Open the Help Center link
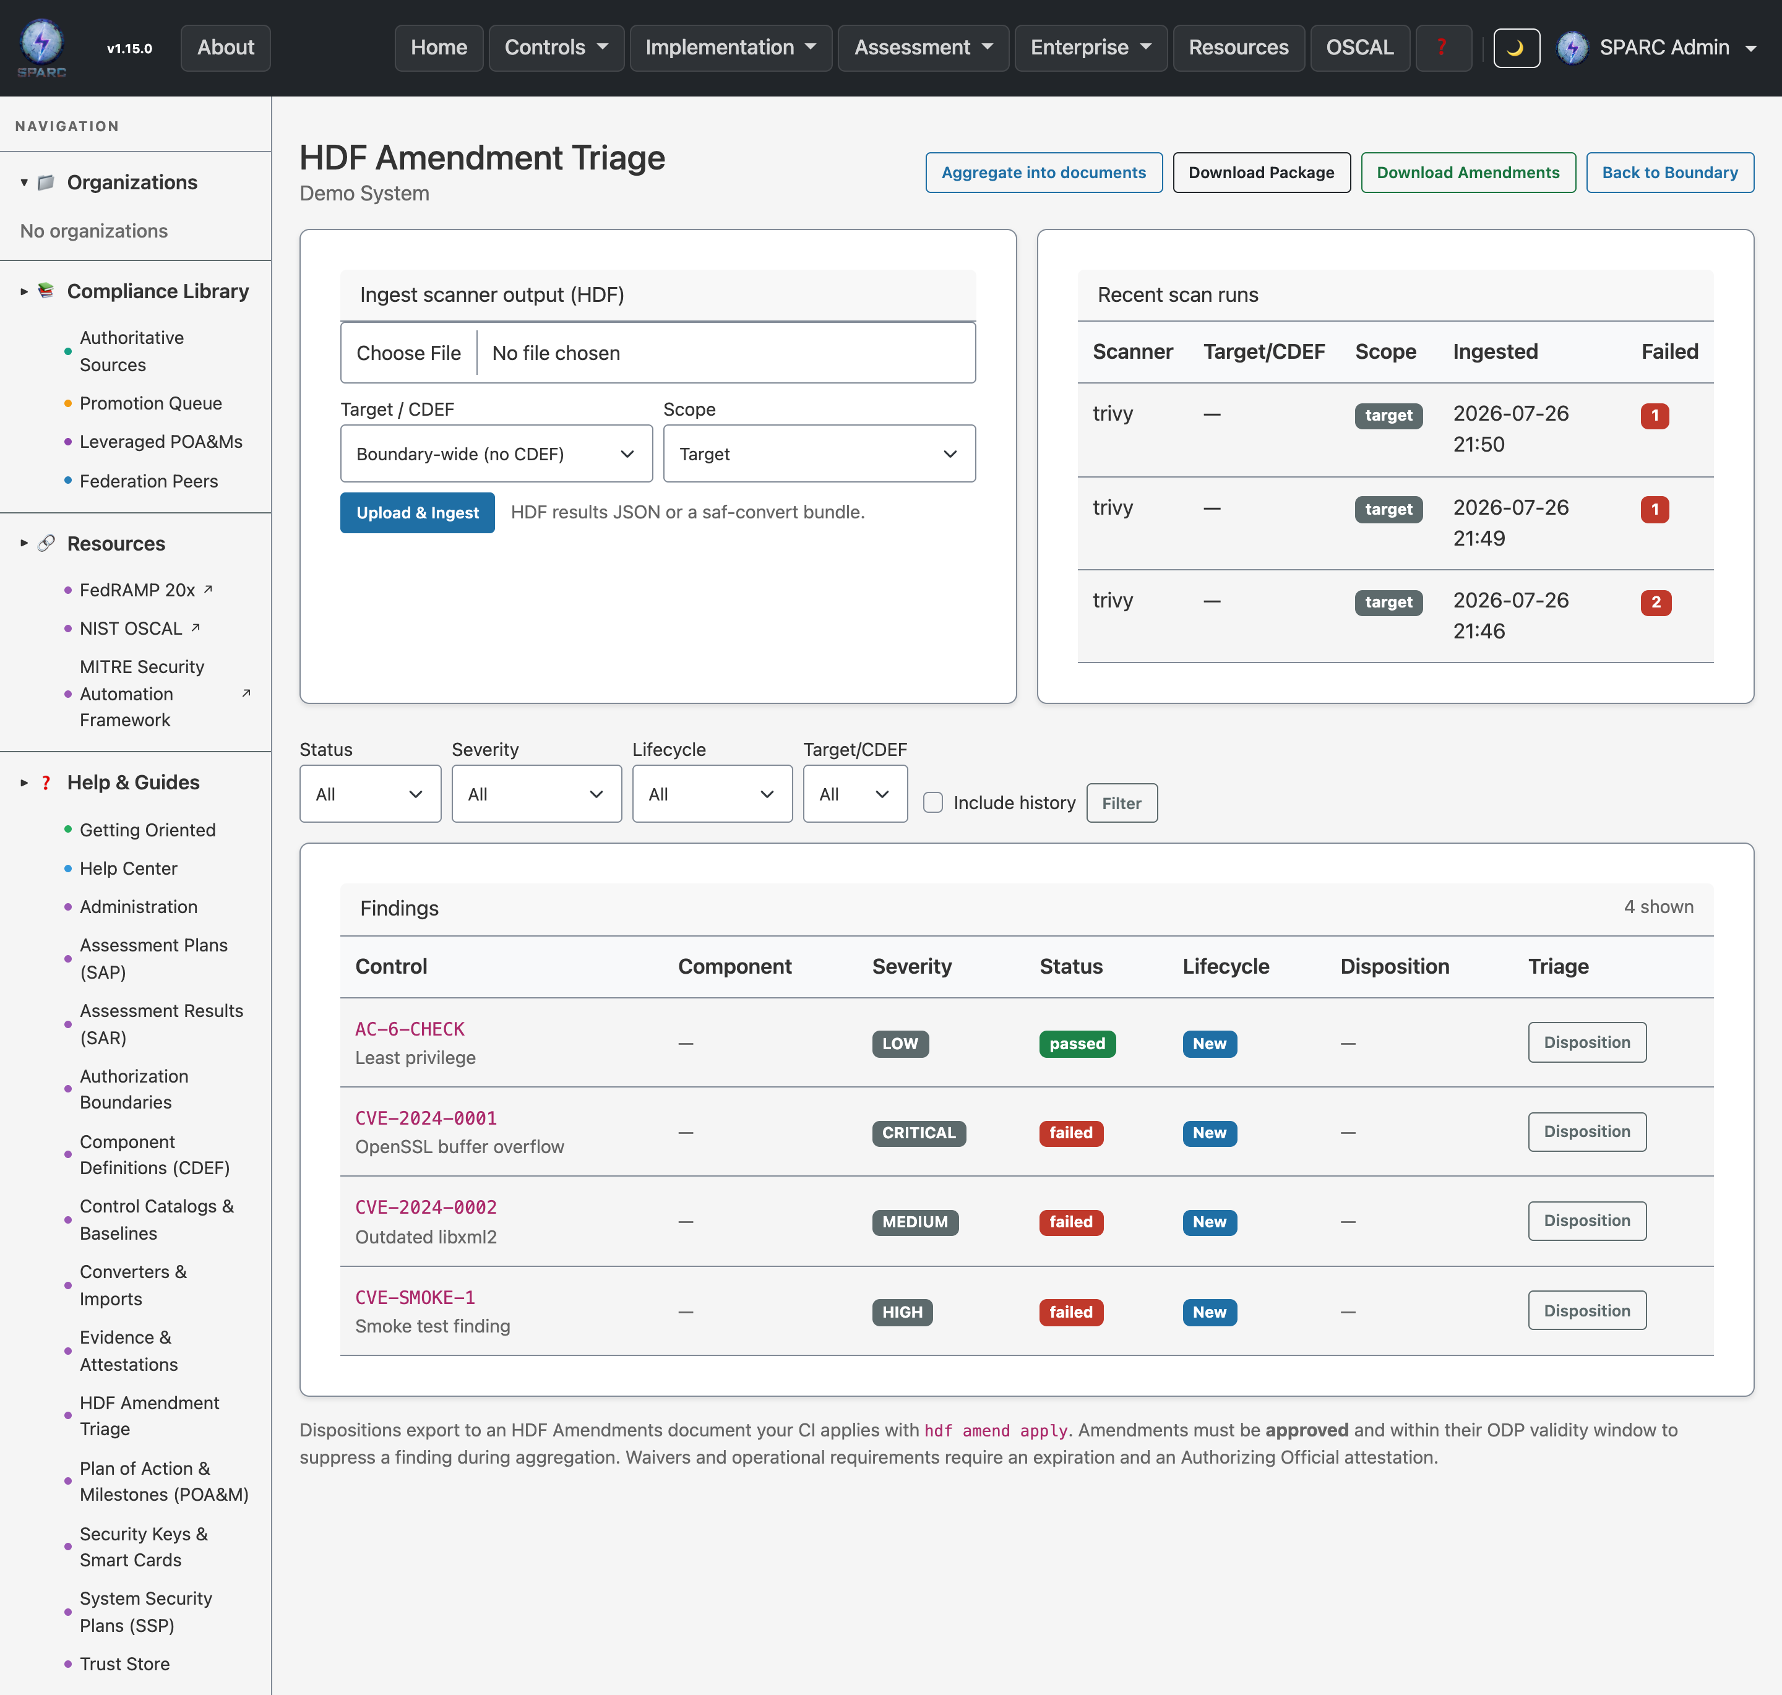 pos(128,869)
